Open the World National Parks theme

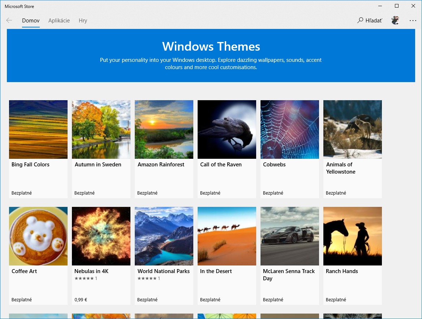pyautogui.click(x=164, y=236)
